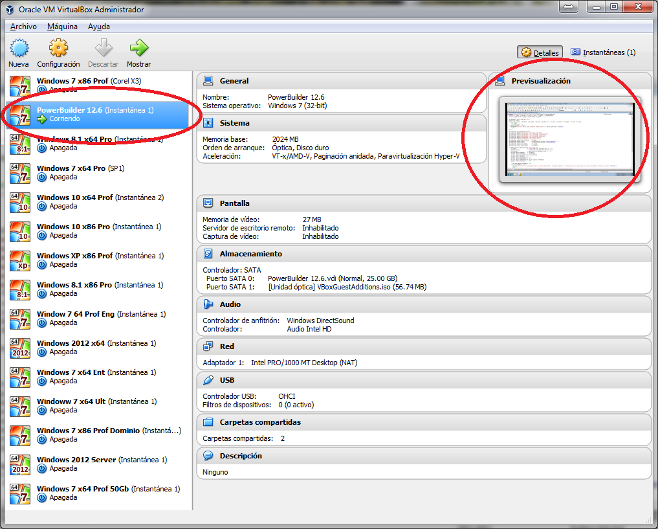Viewport: 658px width, 529px height.
Task: Select Windows 10 x86 Pro machine
Action: tap(98, 231)
